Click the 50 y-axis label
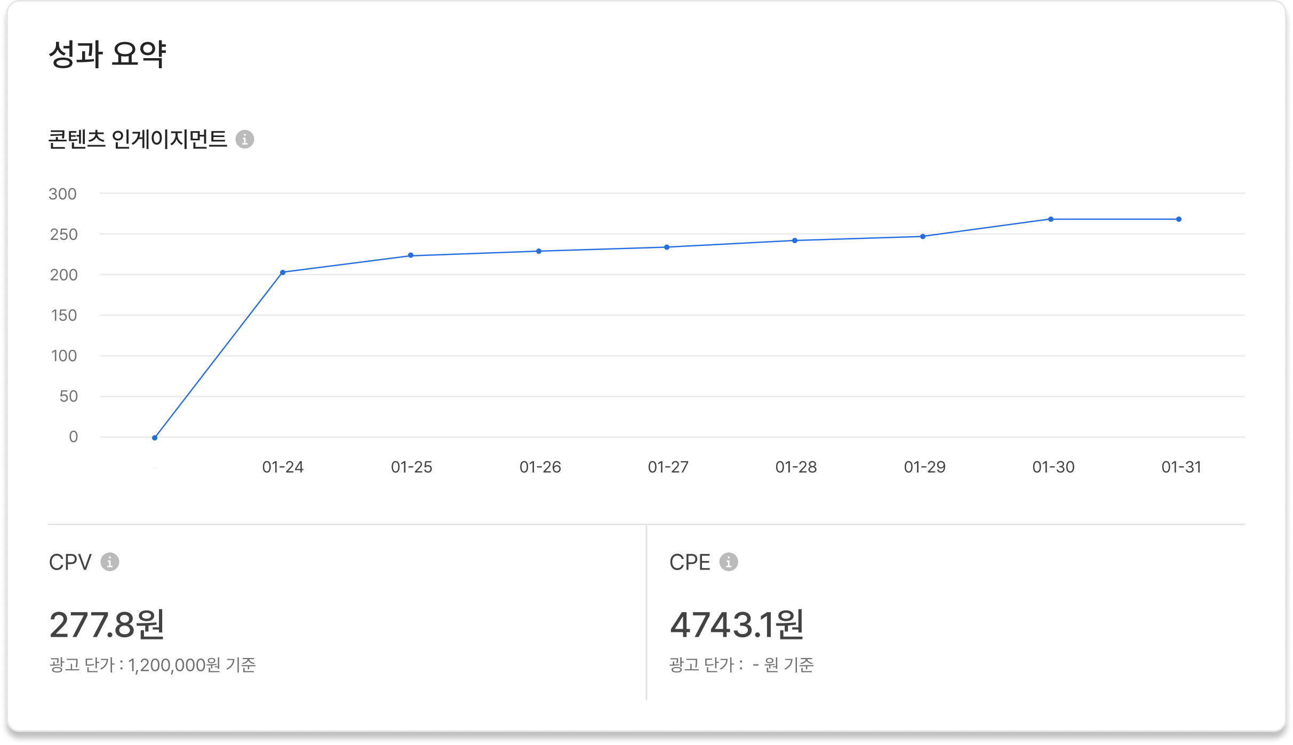The height and width of the screenshot is (745, 1293). pos(69,397)
